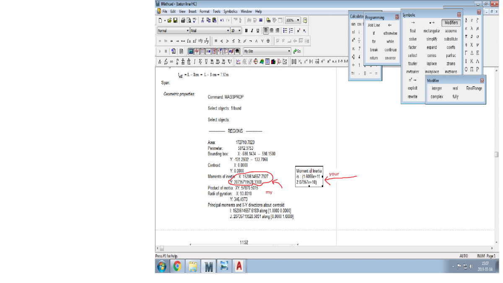
Task: Click the vertical scrollbar thumb
Action: coord(497,154)
